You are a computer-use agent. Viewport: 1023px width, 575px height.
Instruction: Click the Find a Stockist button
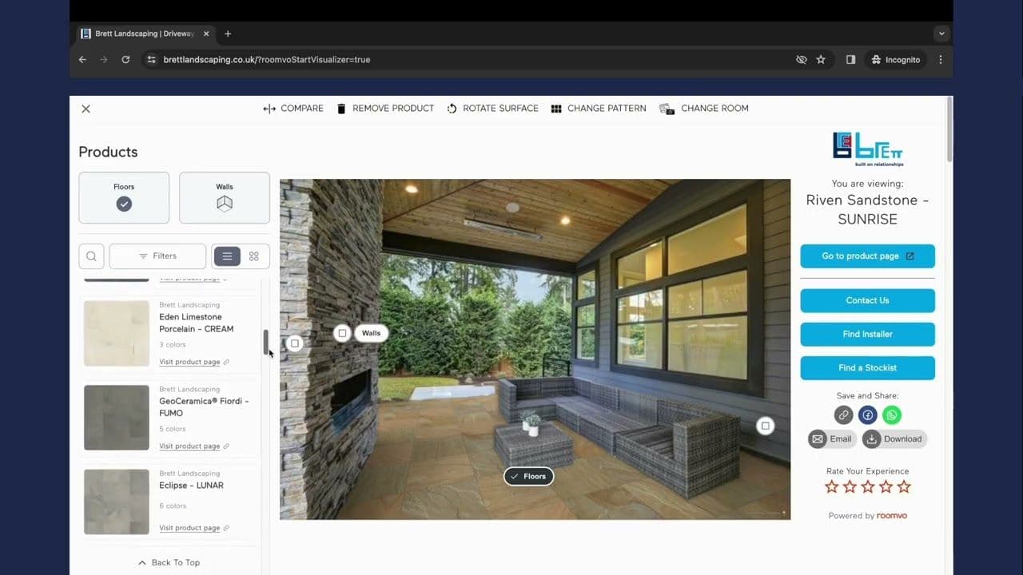[867, 367]
